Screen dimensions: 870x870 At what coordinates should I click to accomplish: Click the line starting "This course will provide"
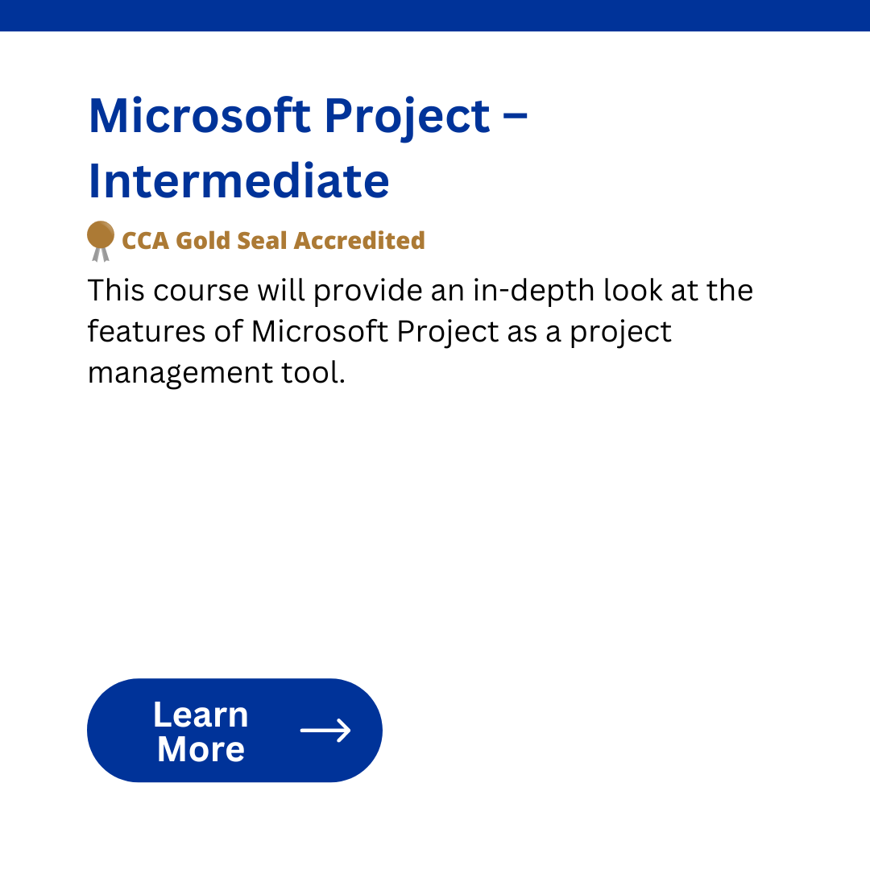(x=420, y=290)
